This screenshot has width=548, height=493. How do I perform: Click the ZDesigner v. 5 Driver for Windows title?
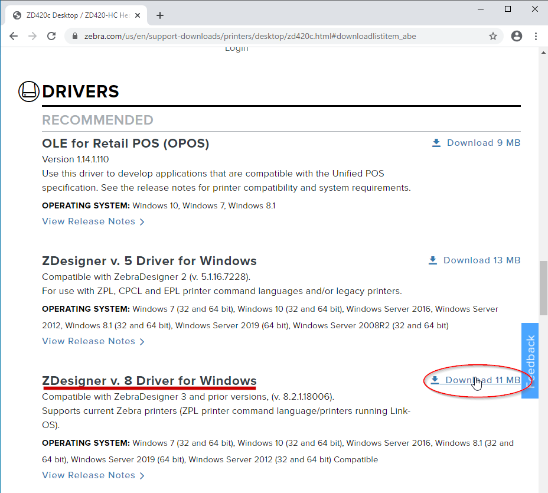point(149,261)
